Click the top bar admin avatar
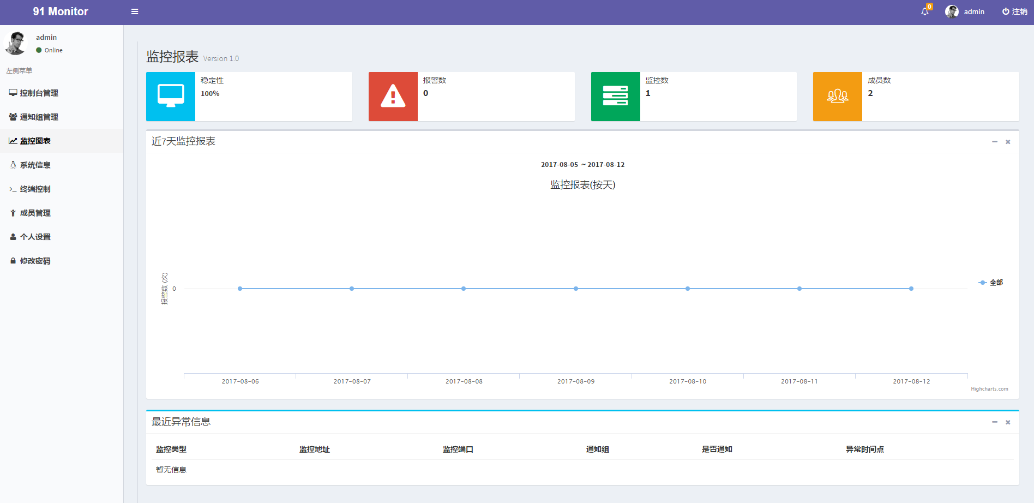 tap(952, 11)
